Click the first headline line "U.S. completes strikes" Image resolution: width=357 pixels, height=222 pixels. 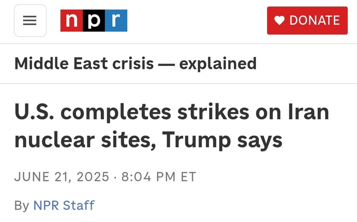tap(132, 112)
